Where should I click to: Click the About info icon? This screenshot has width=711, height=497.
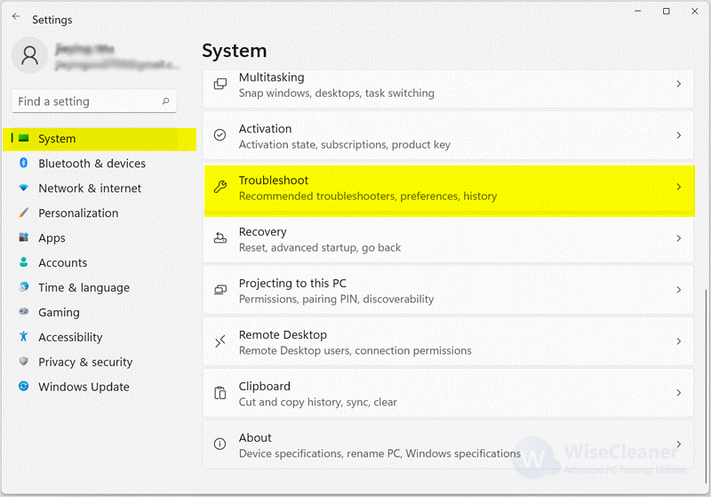pyautogui.click(x=220, y=444)
